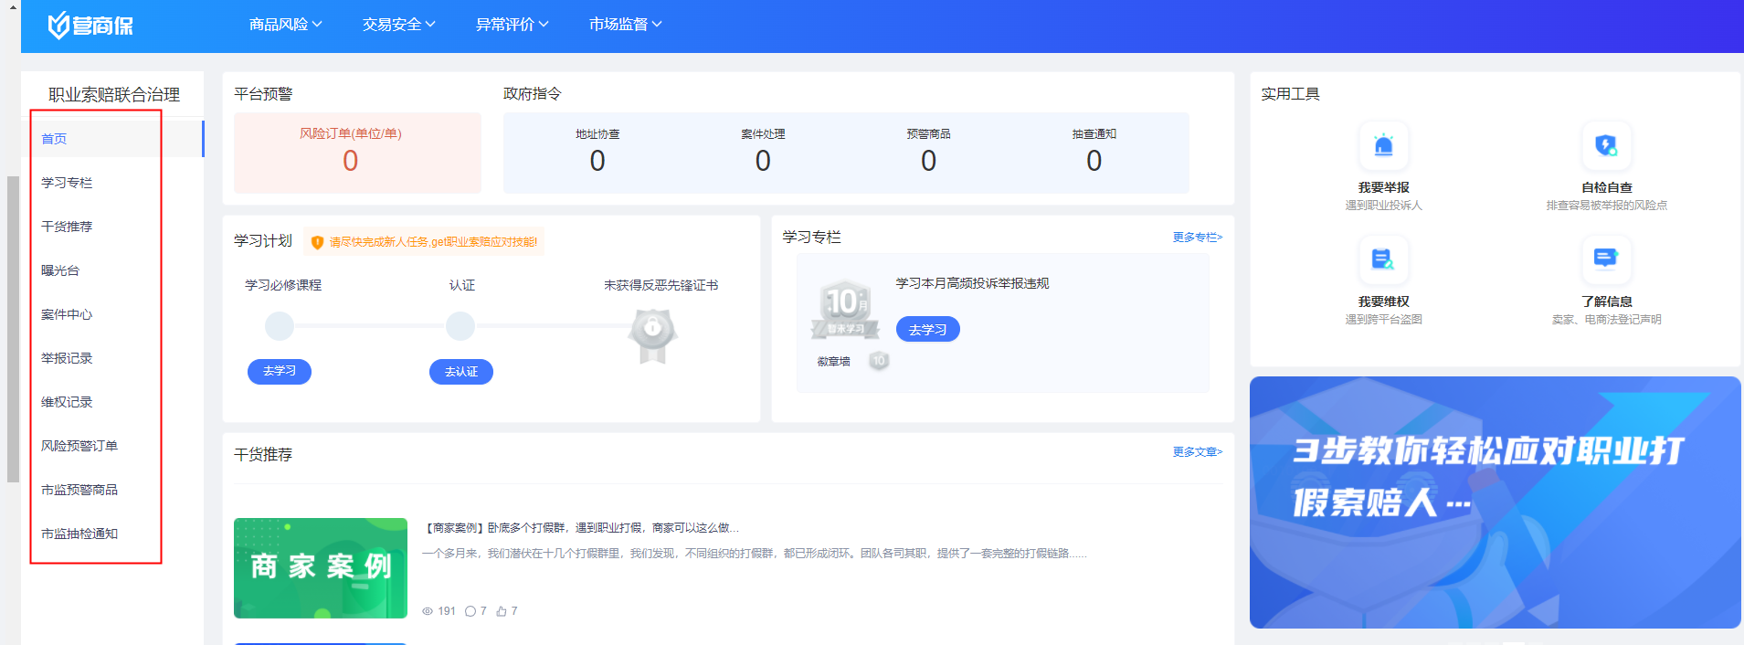Click the small badge under 徽章墙

[x=879, y=361]
